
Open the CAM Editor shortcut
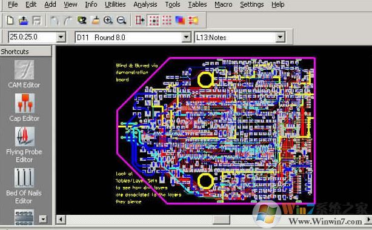24,74
